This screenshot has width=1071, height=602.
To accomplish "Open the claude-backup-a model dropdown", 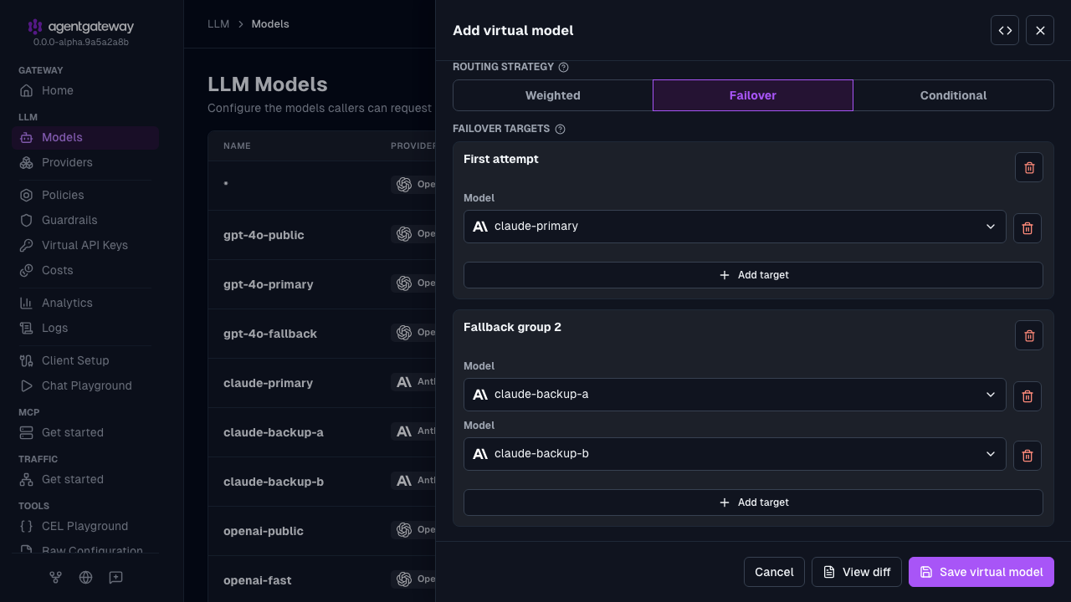I will [x=735, y=395].
